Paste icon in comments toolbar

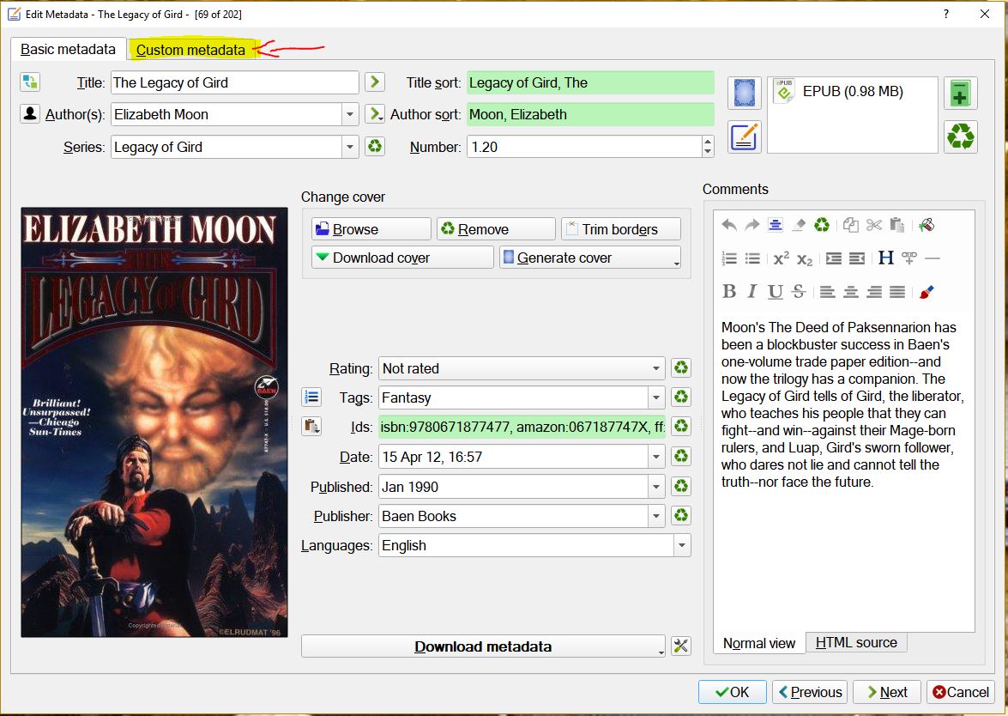pyautogui.click(x=896, y=225)
